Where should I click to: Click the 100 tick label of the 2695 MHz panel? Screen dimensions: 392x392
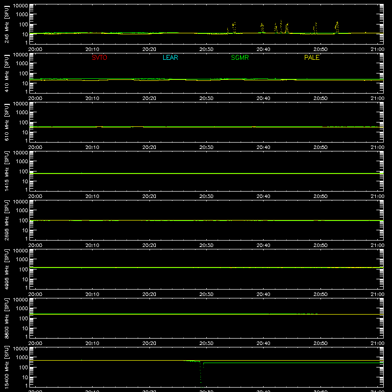(x=24, y=220)
